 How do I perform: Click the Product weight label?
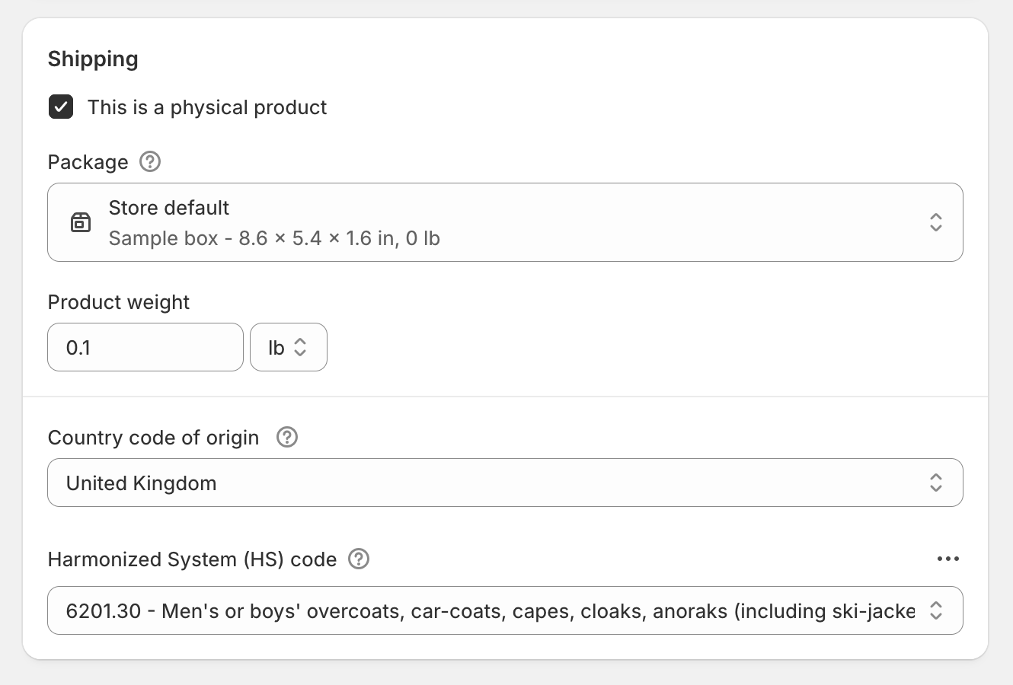119,302
